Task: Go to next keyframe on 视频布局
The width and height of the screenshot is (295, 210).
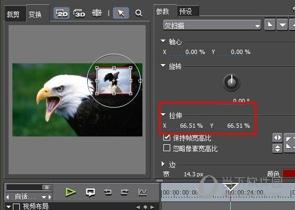Action: [152, 207]
